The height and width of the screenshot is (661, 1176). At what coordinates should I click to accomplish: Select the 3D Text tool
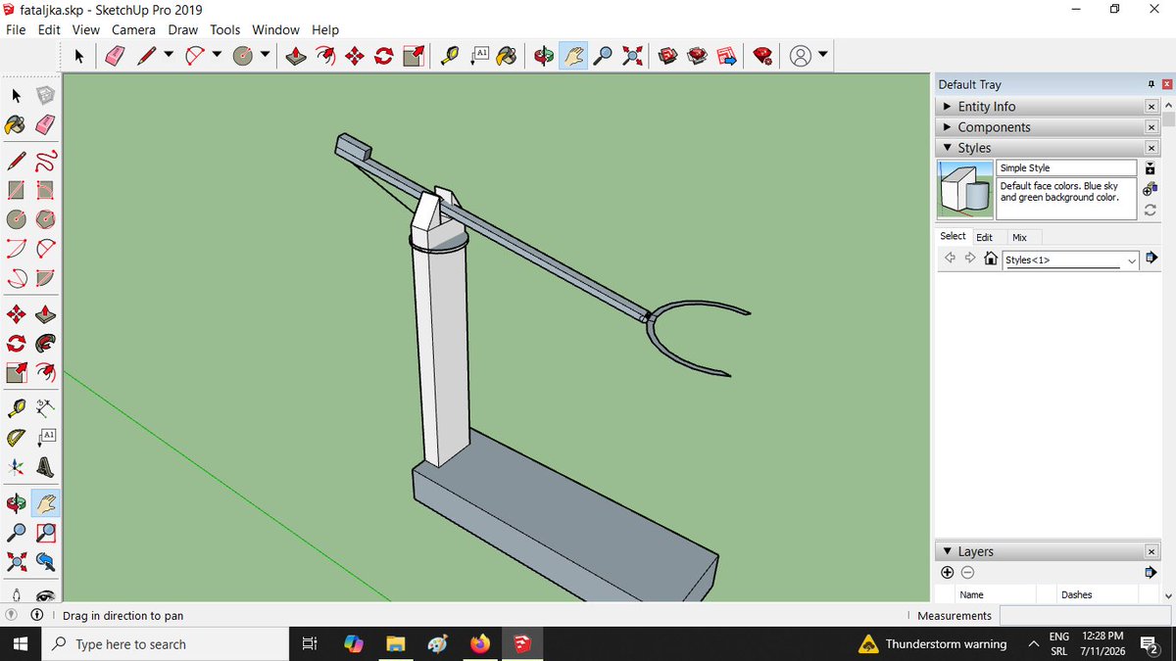point(45,467)
